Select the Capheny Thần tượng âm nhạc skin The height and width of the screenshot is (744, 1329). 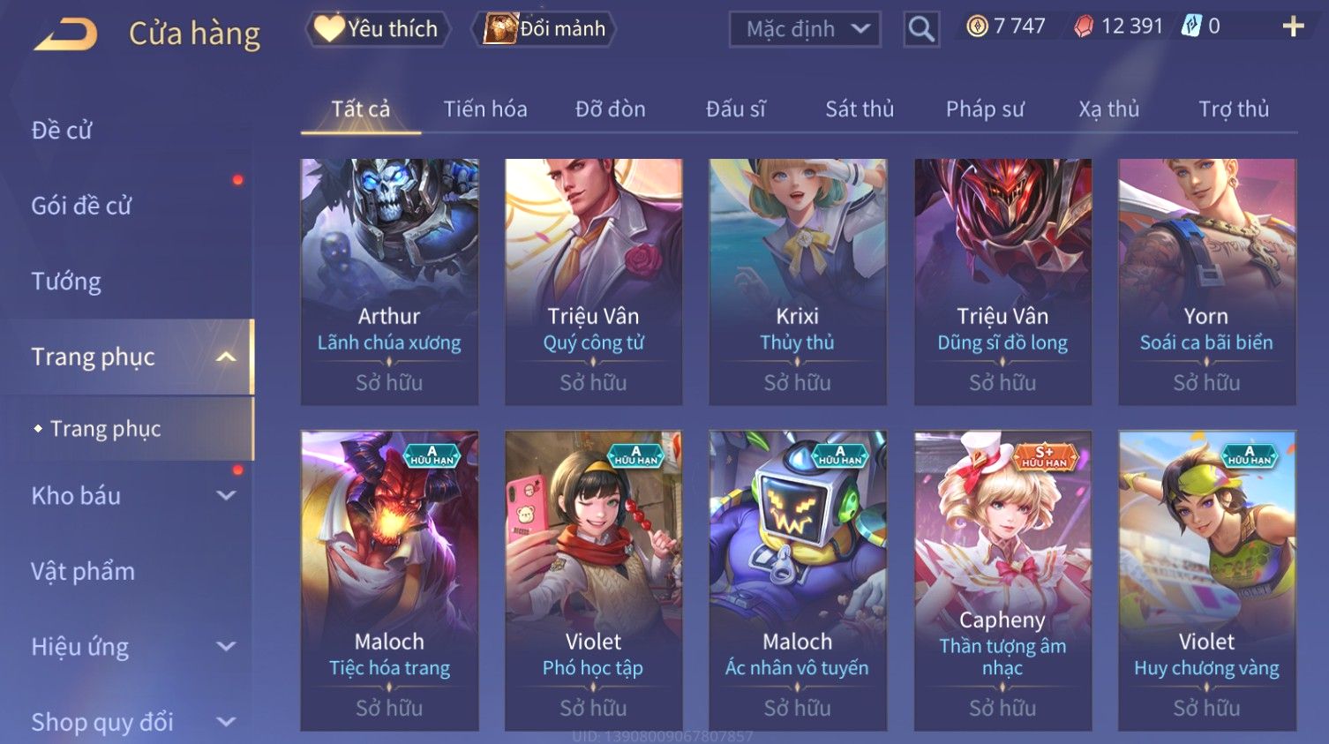coord(1002,580)
